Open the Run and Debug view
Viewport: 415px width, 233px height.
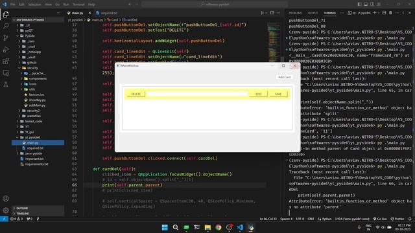pyautogui.click(x=6, y=49)
